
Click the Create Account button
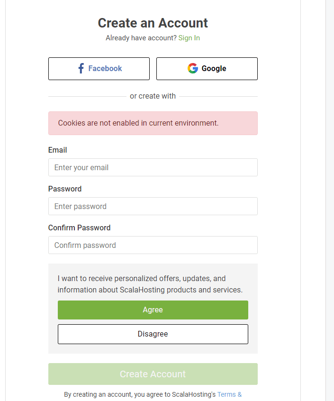153,374
